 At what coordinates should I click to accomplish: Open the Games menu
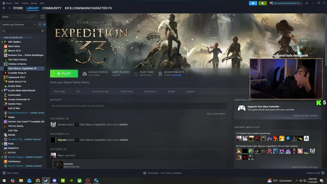click(34, 3)
